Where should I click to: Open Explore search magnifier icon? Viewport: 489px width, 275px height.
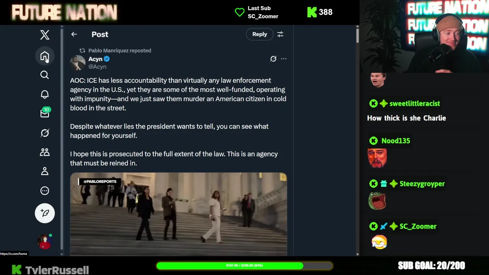(x=45, y=75)
